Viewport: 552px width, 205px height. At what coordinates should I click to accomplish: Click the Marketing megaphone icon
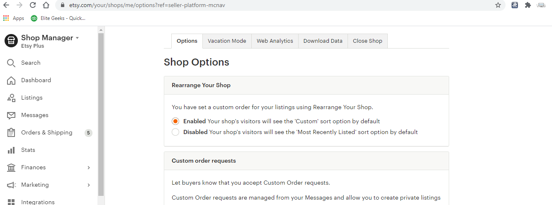[11, 185]
